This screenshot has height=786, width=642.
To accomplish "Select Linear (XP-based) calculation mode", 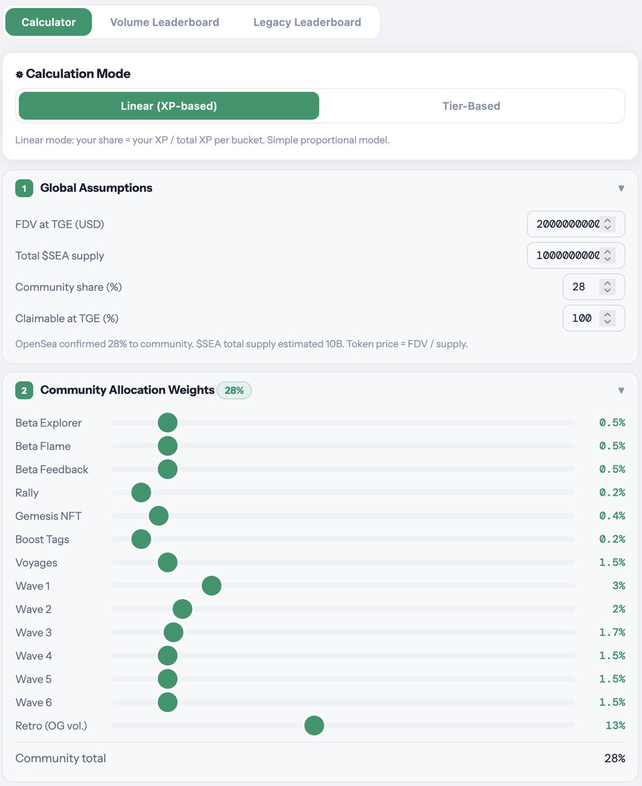I will point(169,105).
